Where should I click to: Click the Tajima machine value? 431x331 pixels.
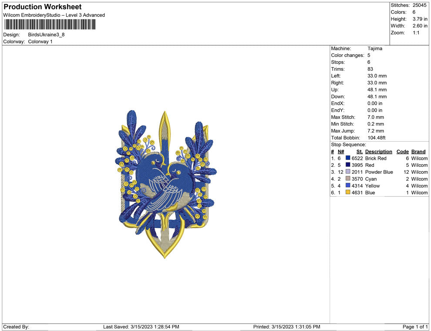(374, 49)
